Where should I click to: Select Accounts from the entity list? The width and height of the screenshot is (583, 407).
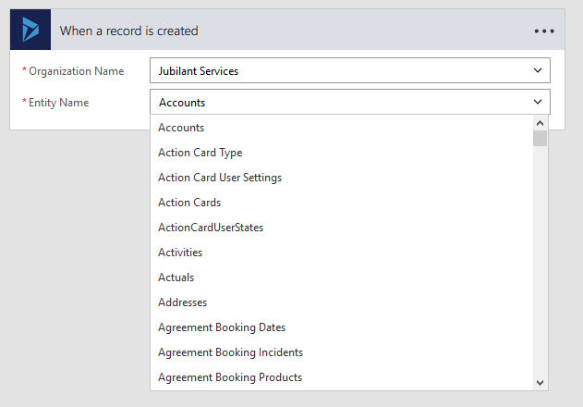[x=341, y=128]
